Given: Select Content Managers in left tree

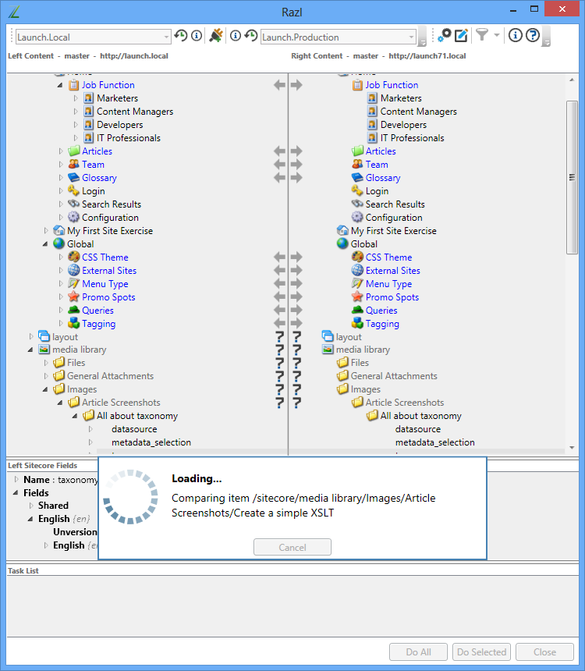Looking at the screenshot, I should click(x=135, y=112).
